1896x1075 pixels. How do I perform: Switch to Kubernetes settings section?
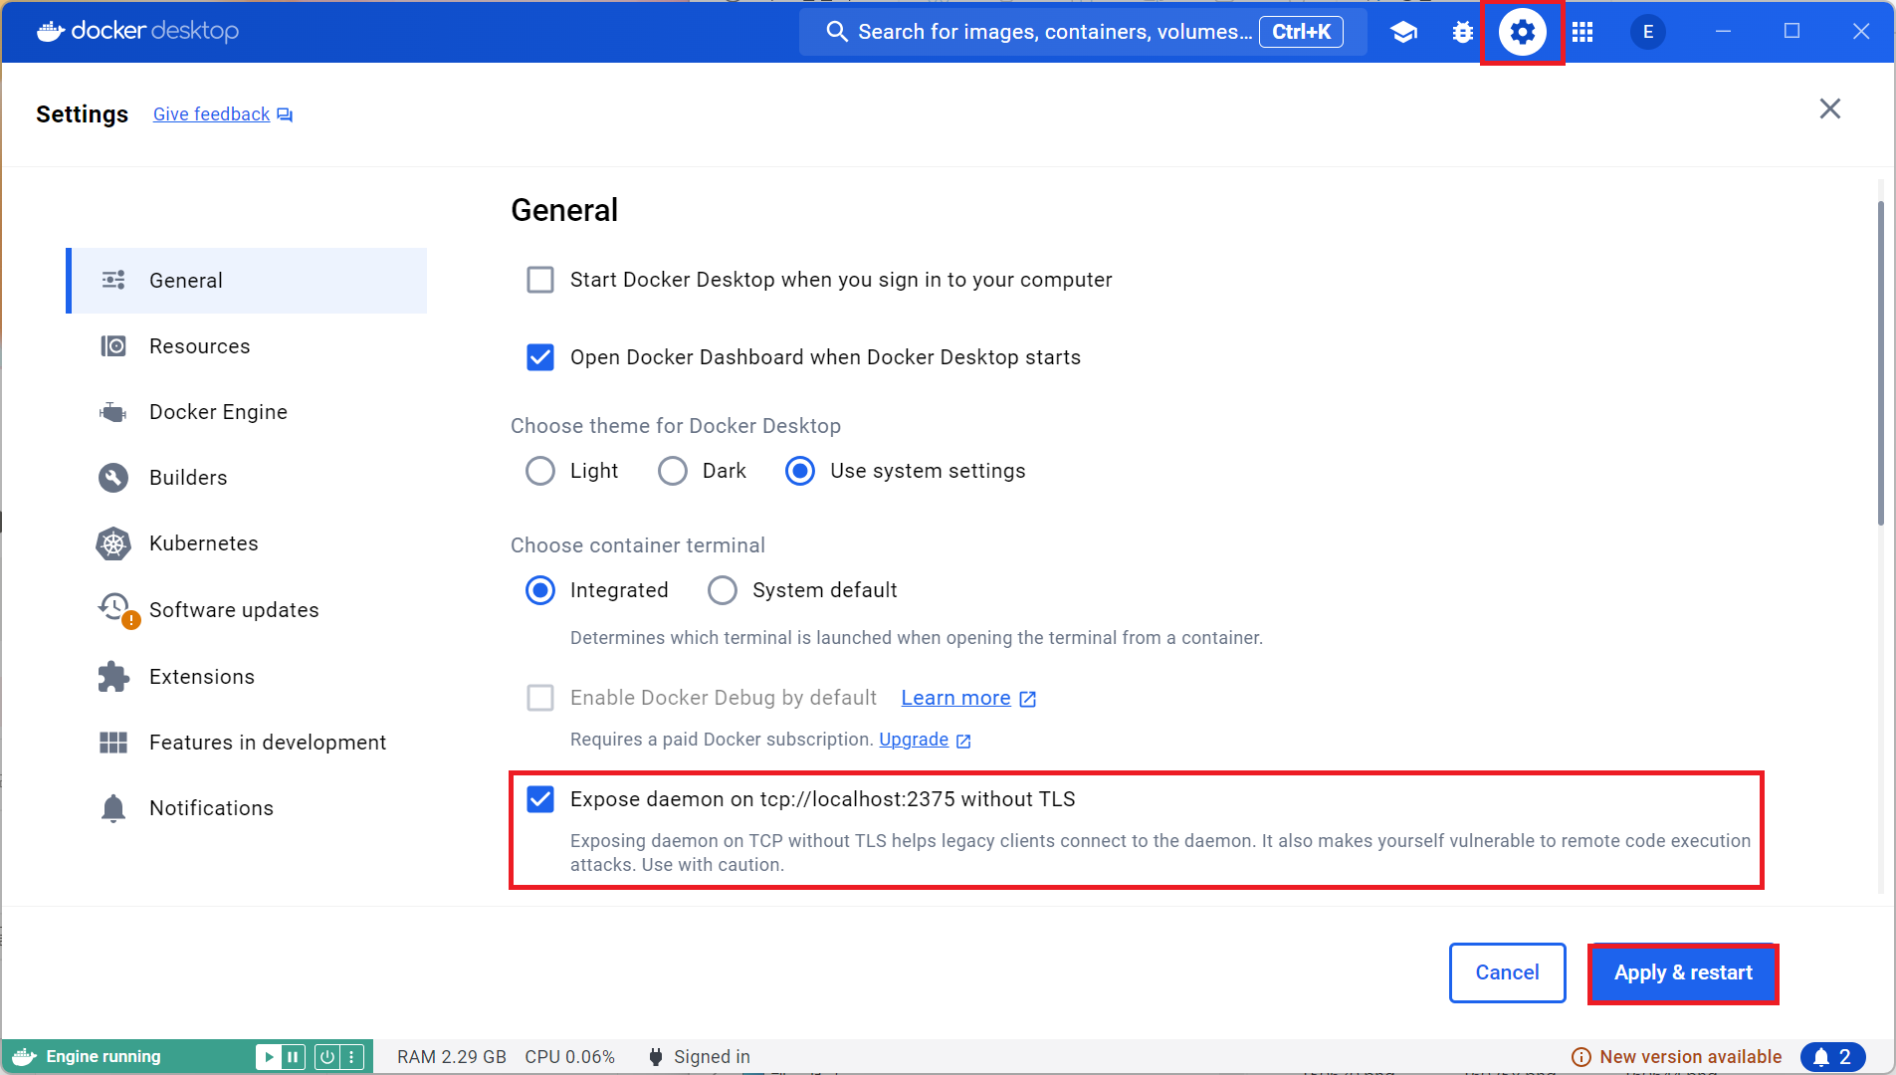pos(203,543)
